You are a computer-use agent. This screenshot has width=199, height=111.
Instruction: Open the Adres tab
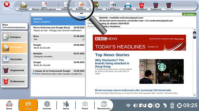click(x=66, y=105)
